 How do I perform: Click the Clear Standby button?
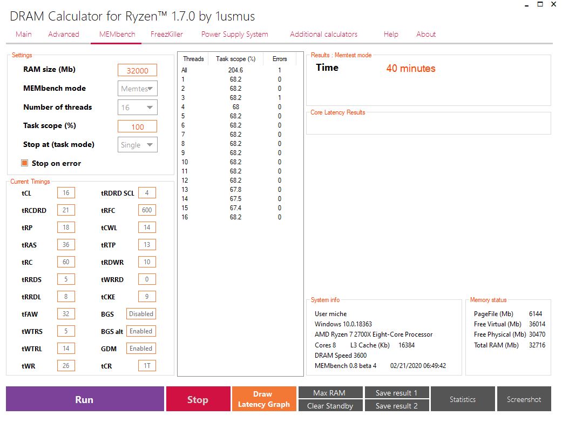click(330, 405)
